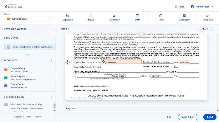Viewport: 219px width, 122px height.
Task: Click Donald Duck's orange recipient tag
Action: pos(6,70)
